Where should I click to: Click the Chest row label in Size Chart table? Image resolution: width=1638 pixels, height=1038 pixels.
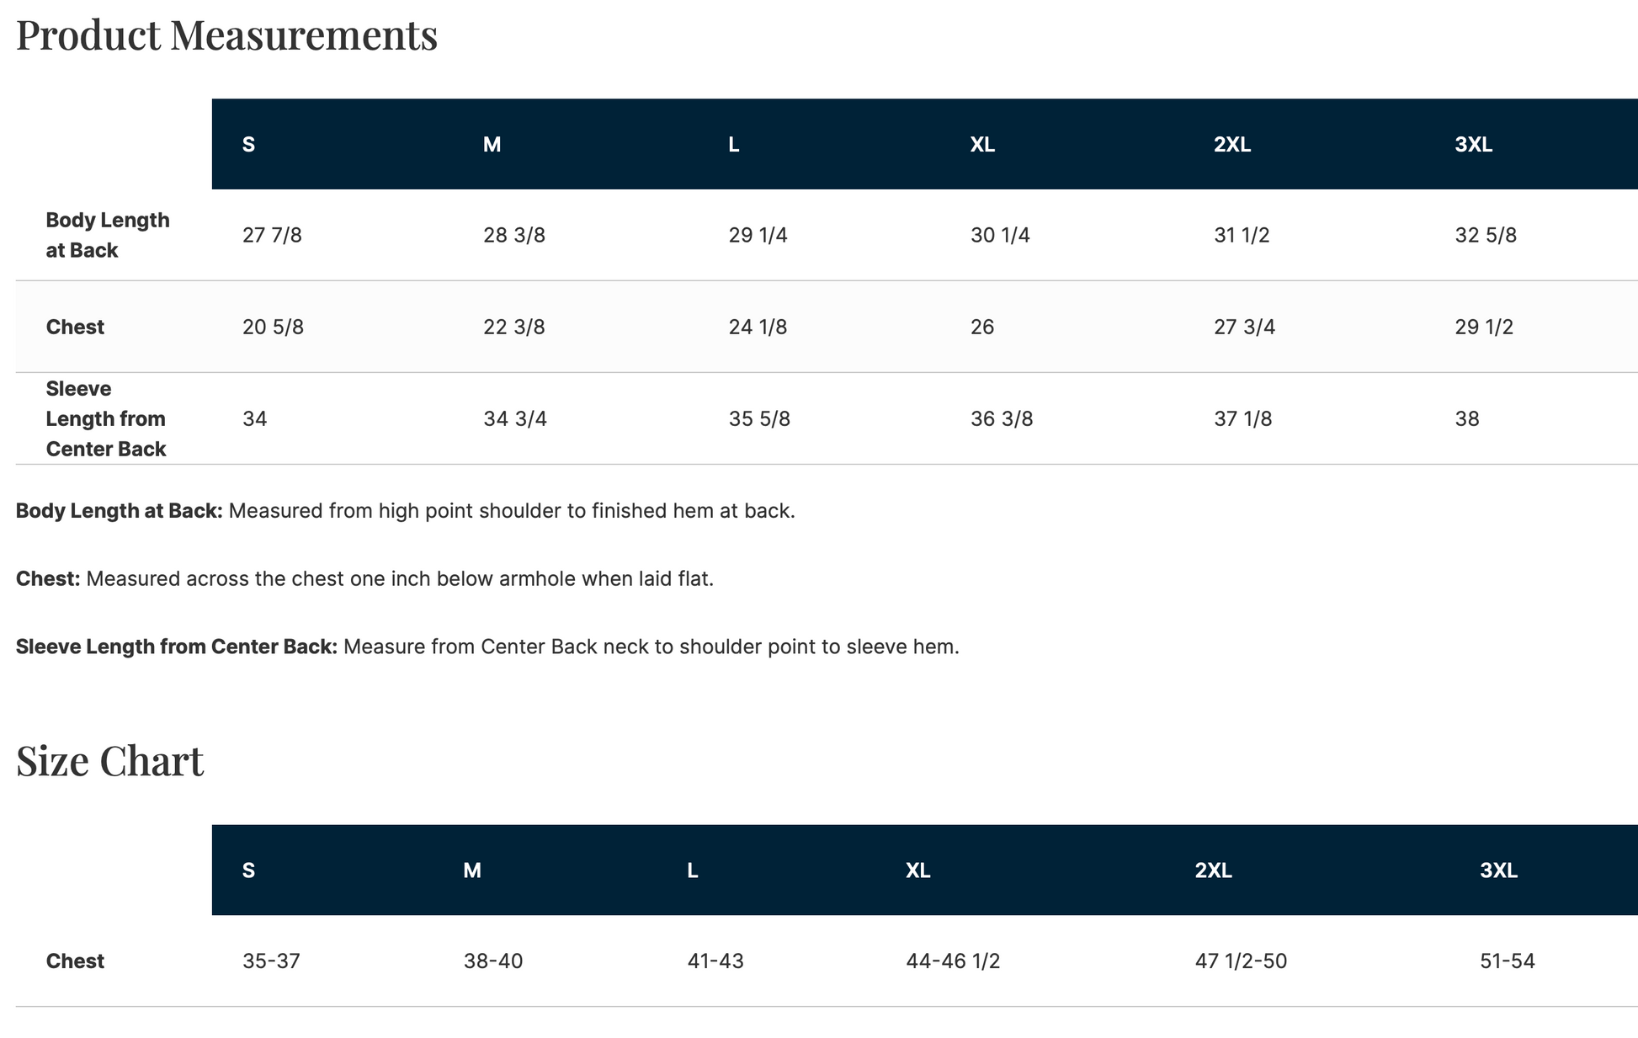click(x=75, y=961)
